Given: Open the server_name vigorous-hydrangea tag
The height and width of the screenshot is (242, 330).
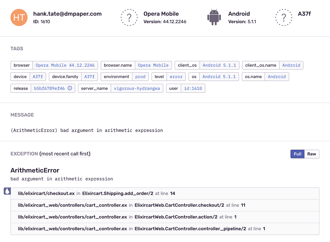Looking at the screenshot, I should (137, 88).
